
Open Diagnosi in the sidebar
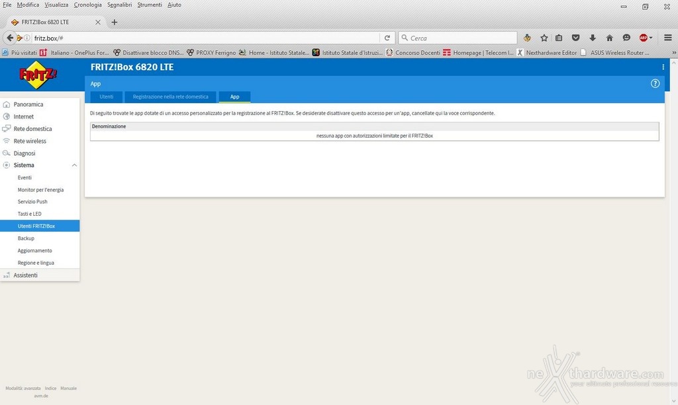(24, 153)
